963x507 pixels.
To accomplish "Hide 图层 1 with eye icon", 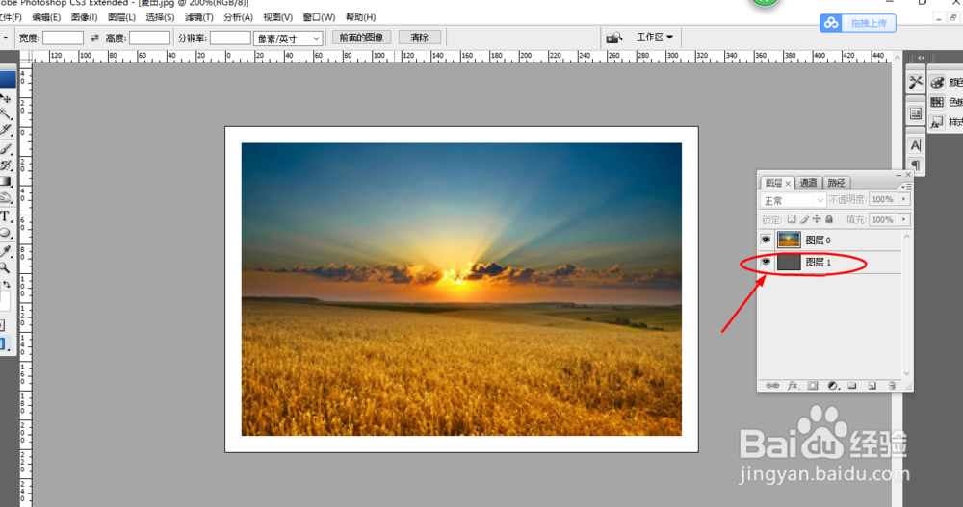I will [x=766, y=262].
